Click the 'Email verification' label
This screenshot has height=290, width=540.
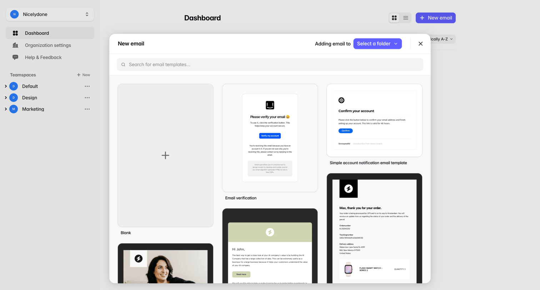coord(241,198)
